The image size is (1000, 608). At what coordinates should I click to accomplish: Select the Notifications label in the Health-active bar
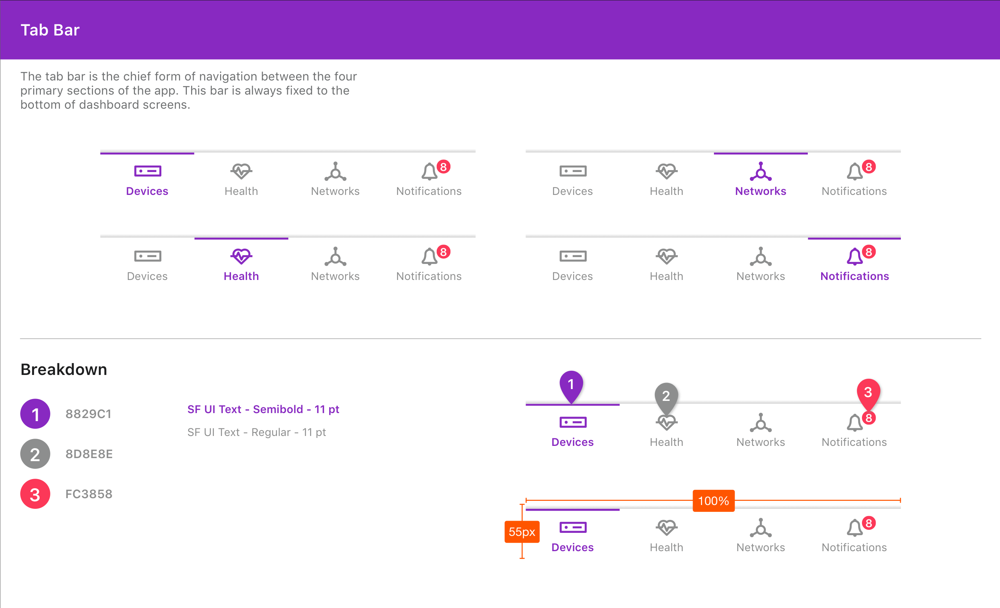point(429,276)
